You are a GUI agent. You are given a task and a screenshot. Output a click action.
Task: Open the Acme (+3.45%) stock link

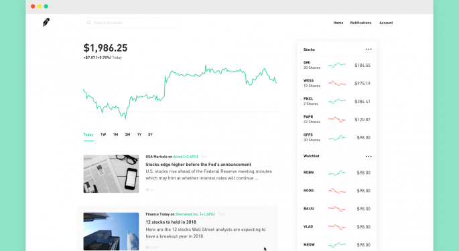(x=186, y=157)
